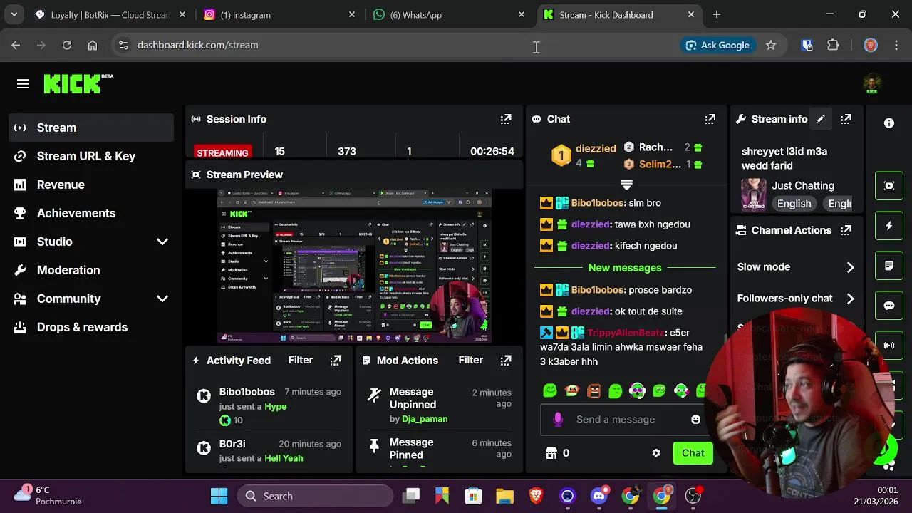Click the Stream Preview video thumbnail
The width and height of the screenshot is (912, 513).
(354, 266)
